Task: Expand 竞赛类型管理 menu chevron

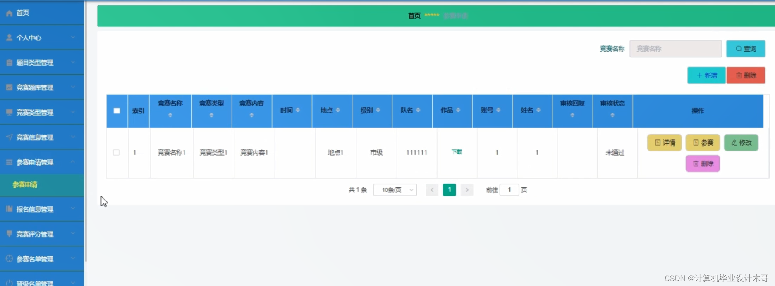Action: [73, 112]
